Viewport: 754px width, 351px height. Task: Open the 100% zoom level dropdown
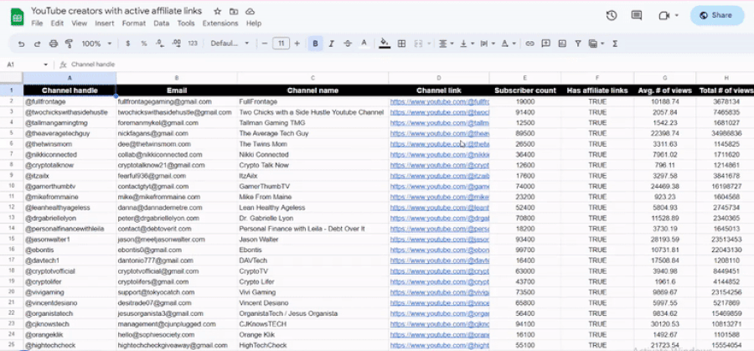pos(96,44)
